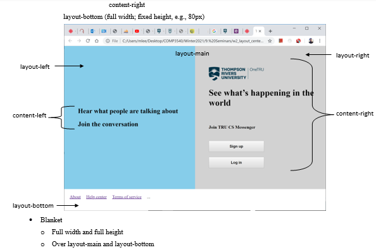Viewport: 376px width, 250px height.
Task: Minimize the Chrome window
Action: coord(294,28)
